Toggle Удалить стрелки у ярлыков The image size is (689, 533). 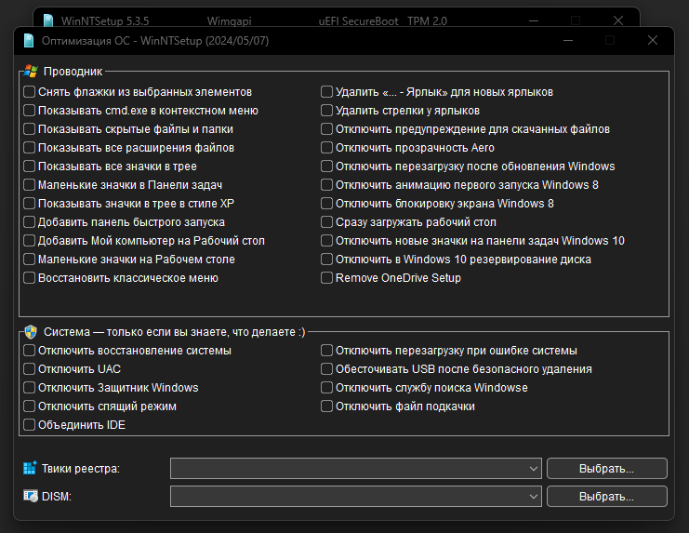point(326,111)
